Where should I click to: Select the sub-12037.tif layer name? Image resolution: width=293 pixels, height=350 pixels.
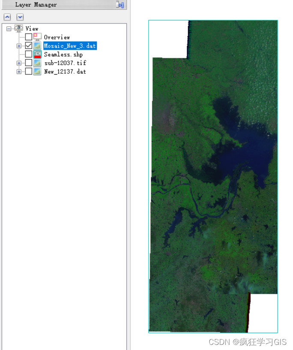[x=65, y=63]
